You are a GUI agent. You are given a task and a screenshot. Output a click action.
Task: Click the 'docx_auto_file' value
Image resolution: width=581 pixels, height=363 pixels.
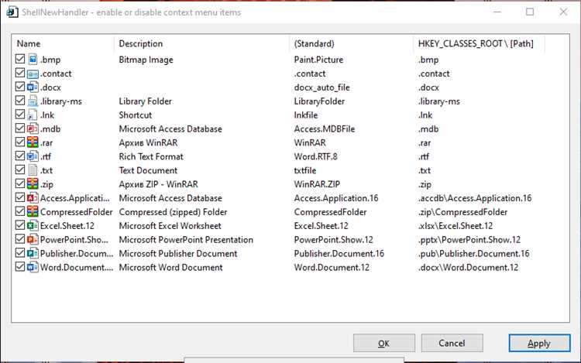322,87
